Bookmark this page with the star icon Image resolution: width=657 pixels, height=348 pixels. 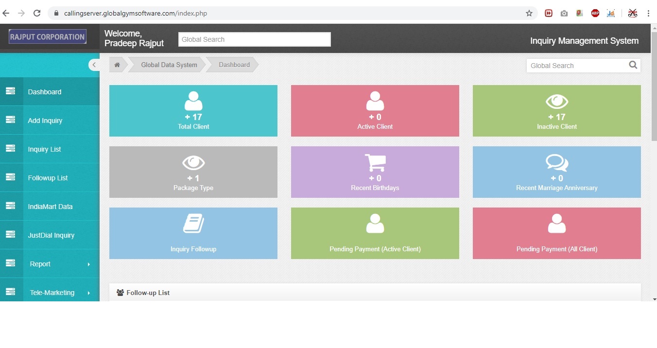(529, 14)
